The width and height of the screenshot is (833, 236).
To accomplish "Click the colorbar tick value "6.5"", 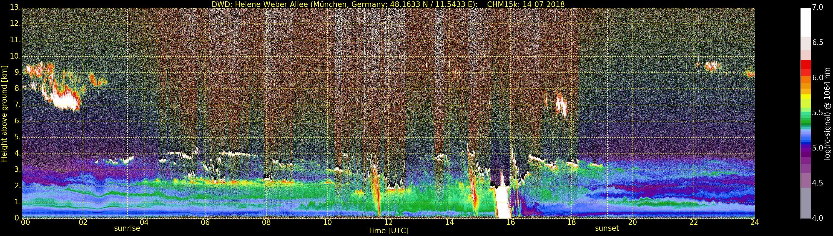I will pyautogui.click(x=818, y=43).
